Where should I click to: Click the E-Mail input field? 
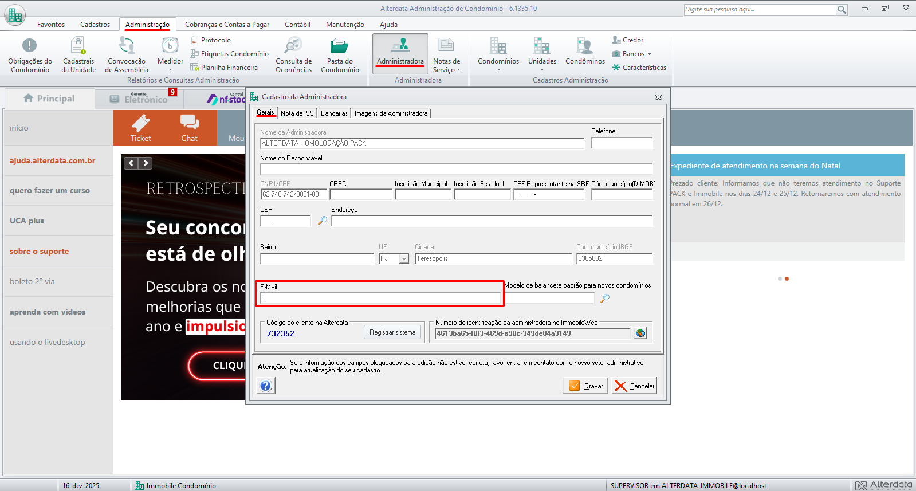[x=381, y=298]
